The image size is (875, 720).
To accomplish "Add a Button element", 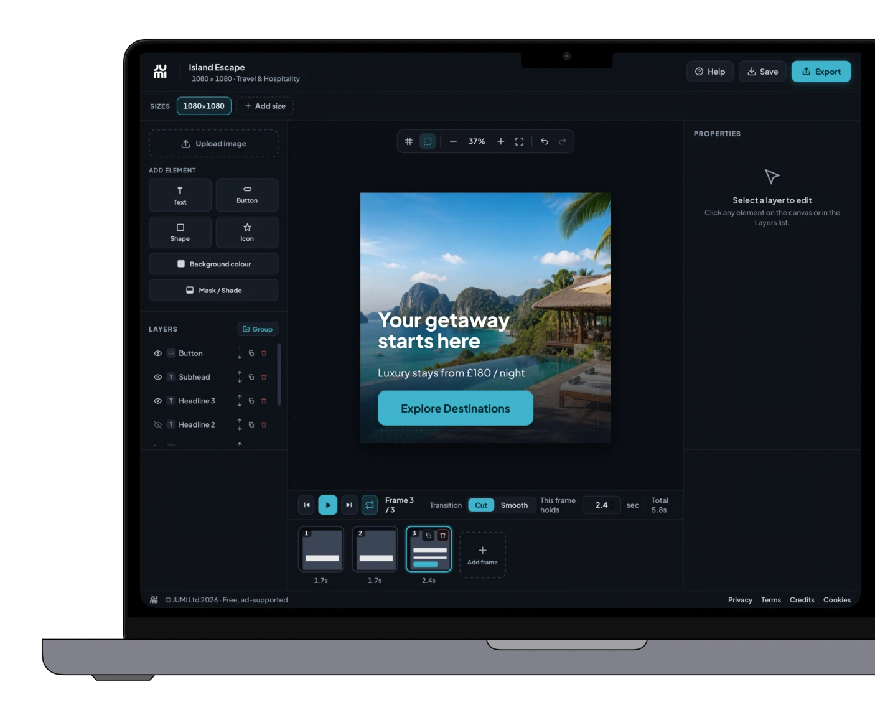I will 247,195.
